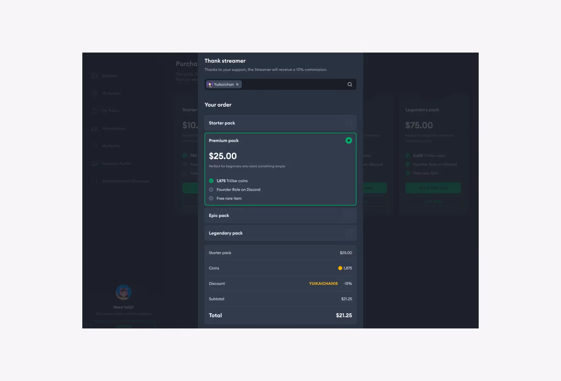Click the gold coin icon in Coins row
The image size is (561, 381).
point(340,268)
